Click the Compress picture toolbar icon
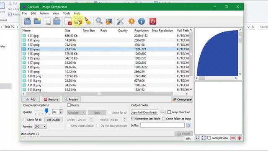The height and width of the screenshot is (151, 268). (109, 21)
